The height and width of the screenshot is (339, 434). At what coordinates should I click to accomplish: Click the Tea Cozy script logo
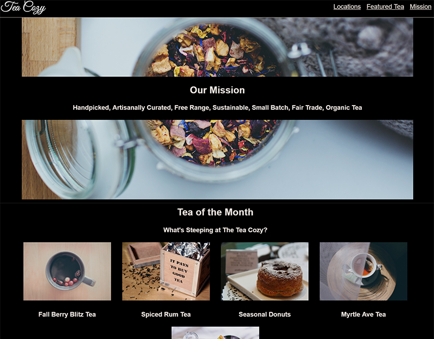23,8
